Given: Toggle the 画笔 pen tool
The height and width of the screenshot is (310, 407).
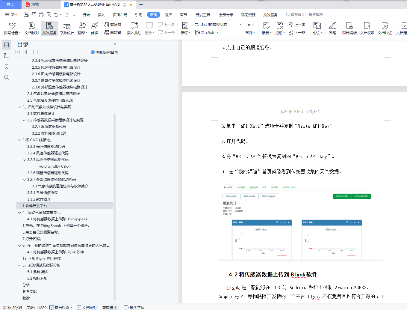Looking at the screenshot, I should point(332,28).
